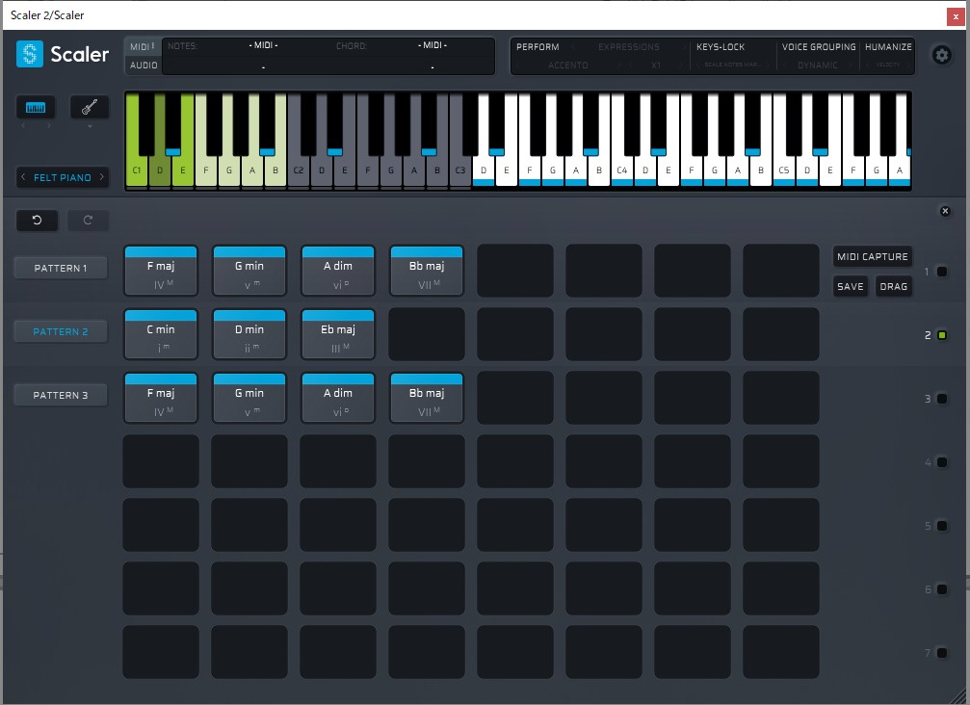Viewport: 970px width, 705px height.
Task: Select the F maj chord in Pattern 3
Action: click(x=161, y=399)
